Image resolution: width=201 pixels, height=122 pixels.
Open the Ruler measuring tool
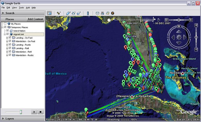(x=88, y=13)
